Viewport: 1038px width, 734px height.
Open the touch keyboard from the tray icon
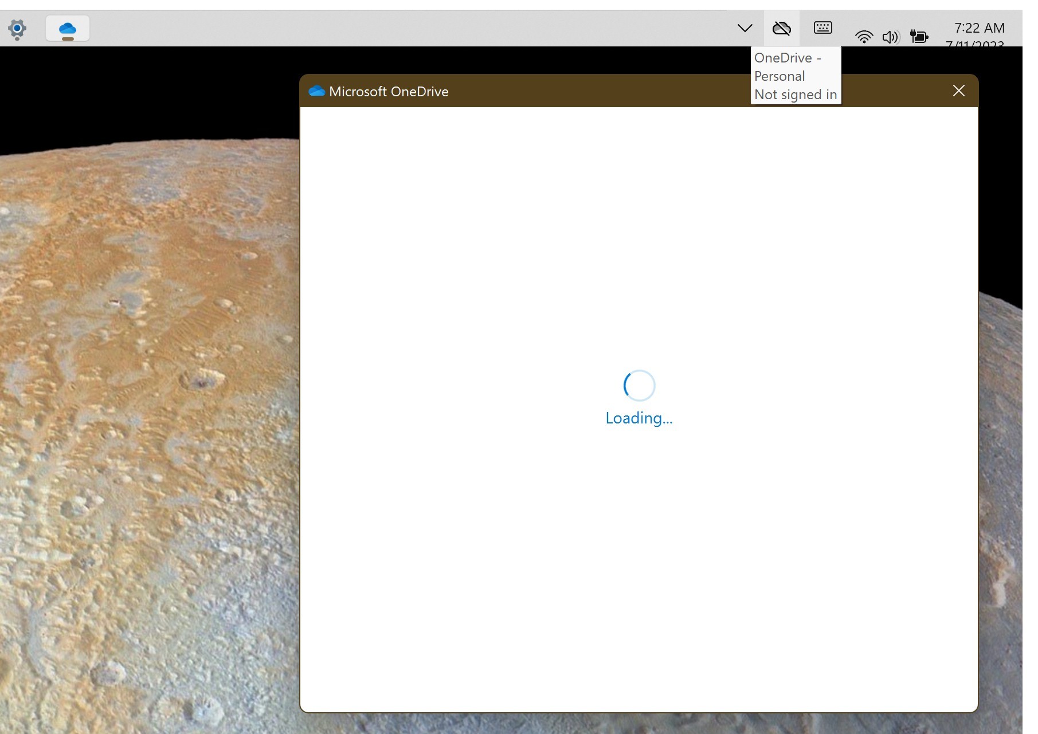[822, 28]
